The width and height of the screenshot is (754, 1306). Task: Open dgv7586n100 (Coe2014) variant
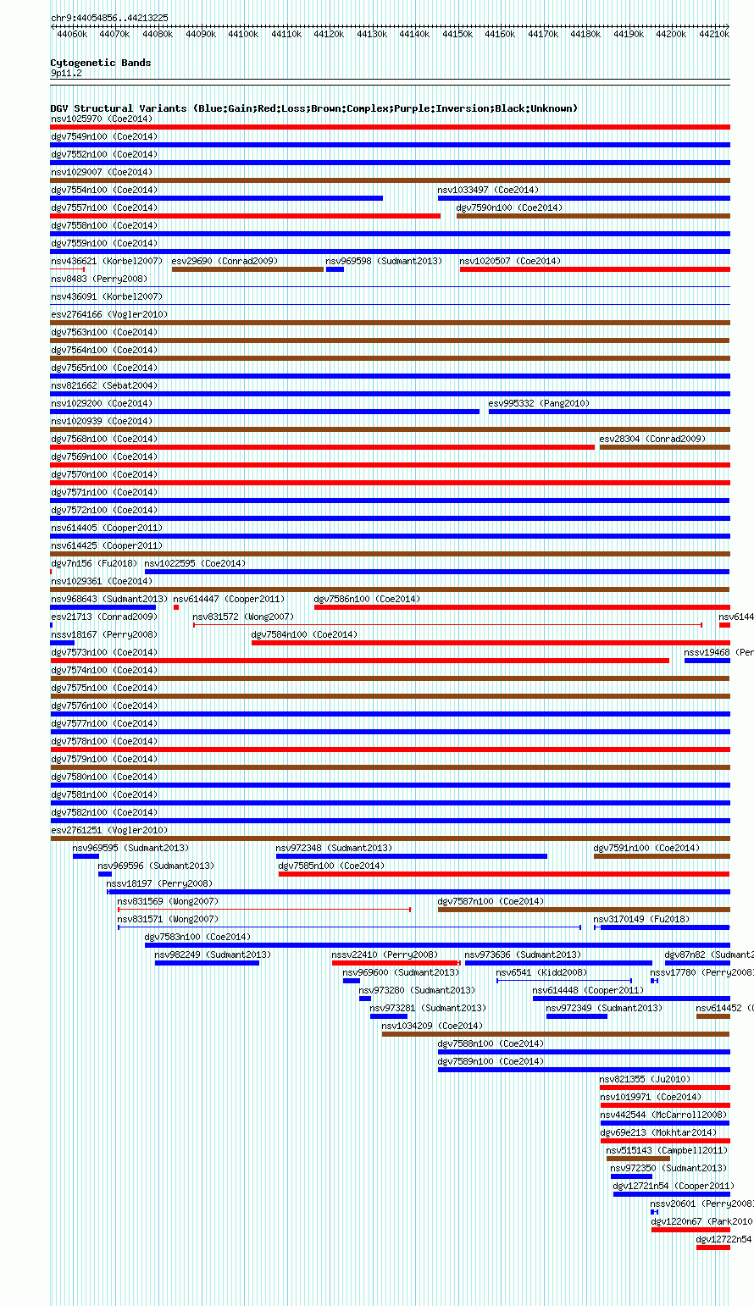[367, 600]
